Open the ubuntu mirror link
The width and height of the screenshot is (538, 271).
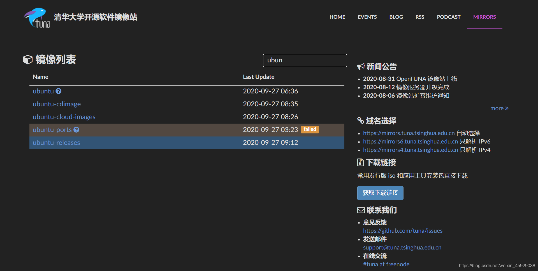coord(43,91)
